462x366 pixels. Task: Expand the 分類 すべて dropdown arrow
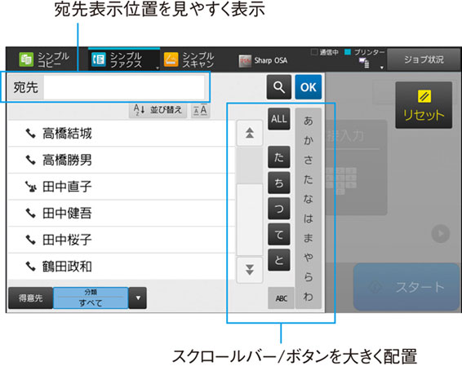pos(138,298)
